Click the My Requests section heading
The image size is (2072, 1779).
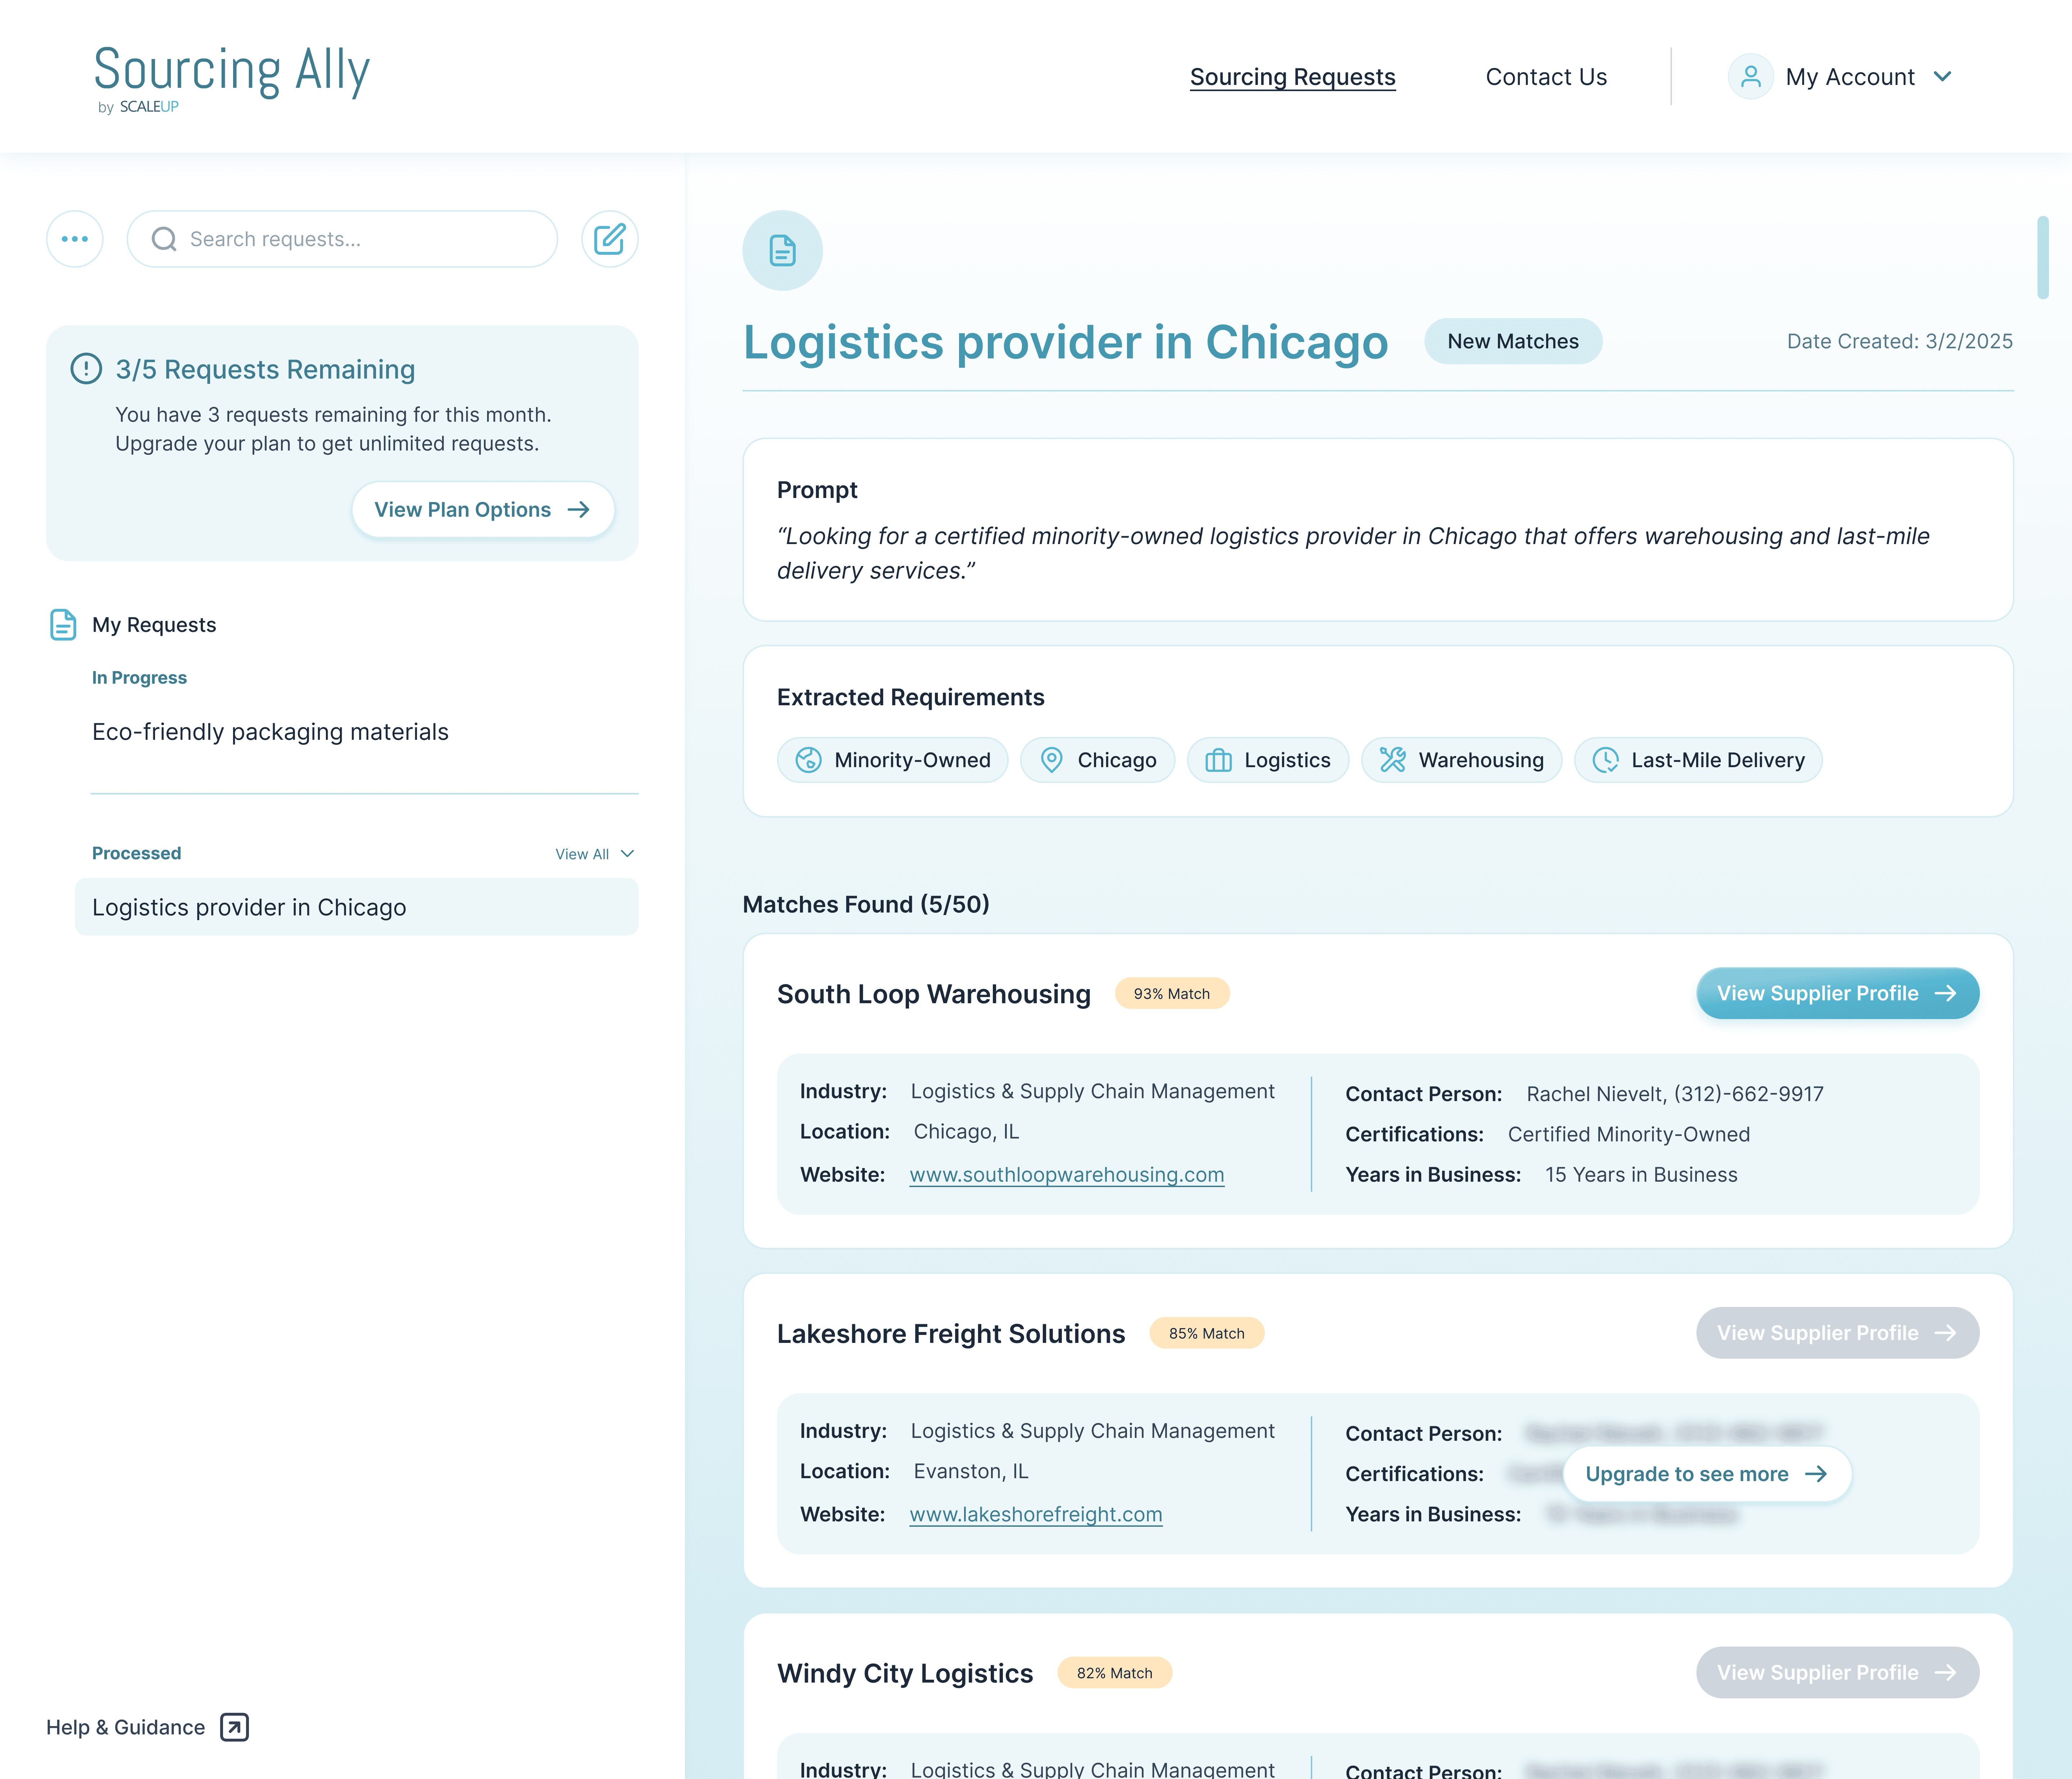(x=154, y=625)
